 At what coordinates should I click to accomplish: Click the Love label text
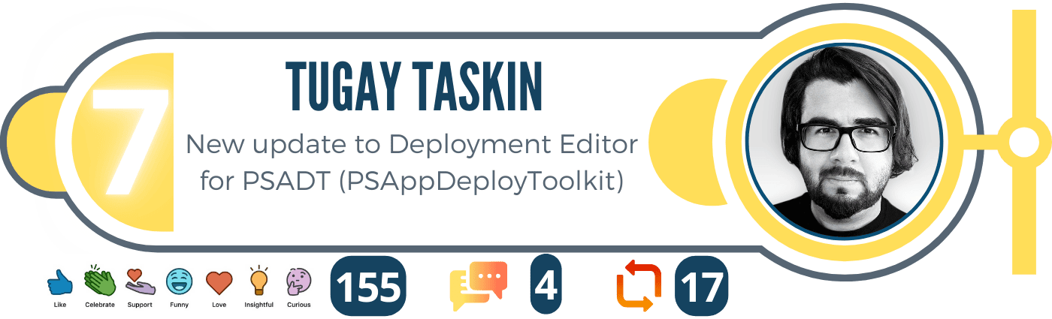[x=219, y=305]
